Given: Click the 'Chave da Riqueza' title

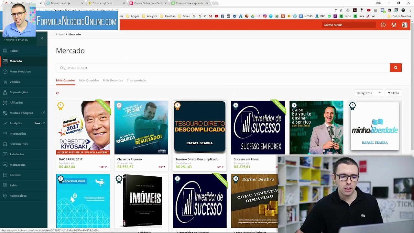Looking at the screenshot, I should 129,159.
